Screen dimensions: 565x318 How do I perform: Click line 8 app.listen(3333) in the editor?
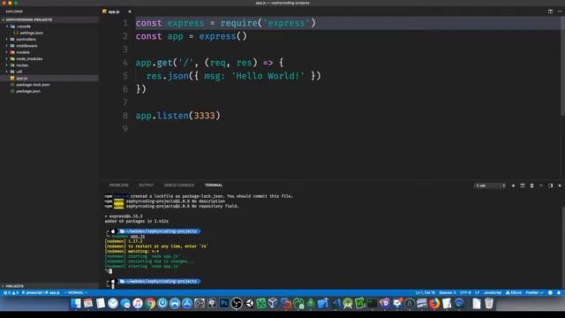tap(178, 116)
